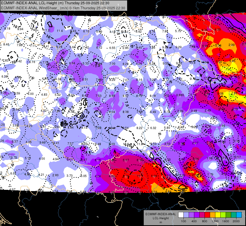Viewport: 246px width, 226px height.
Task: Select the map value 1.98
Action: tap(210, 158)
